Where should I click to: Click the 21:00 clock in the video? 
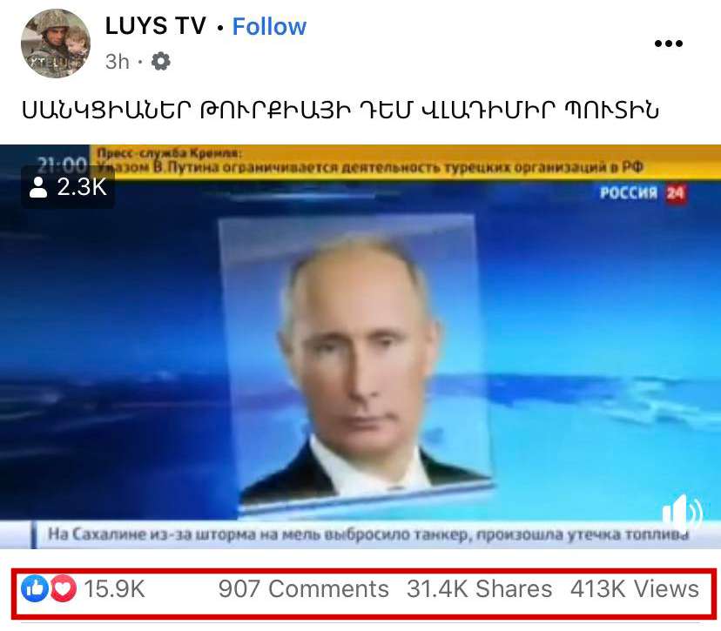point(62,164)
